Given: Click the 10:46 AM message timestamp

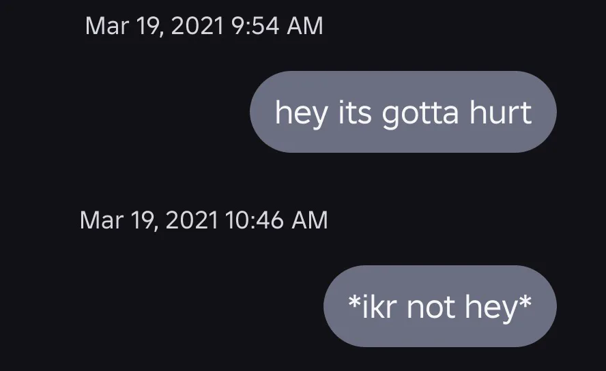Looking at the screenshot, I should (x=203, y=220).
